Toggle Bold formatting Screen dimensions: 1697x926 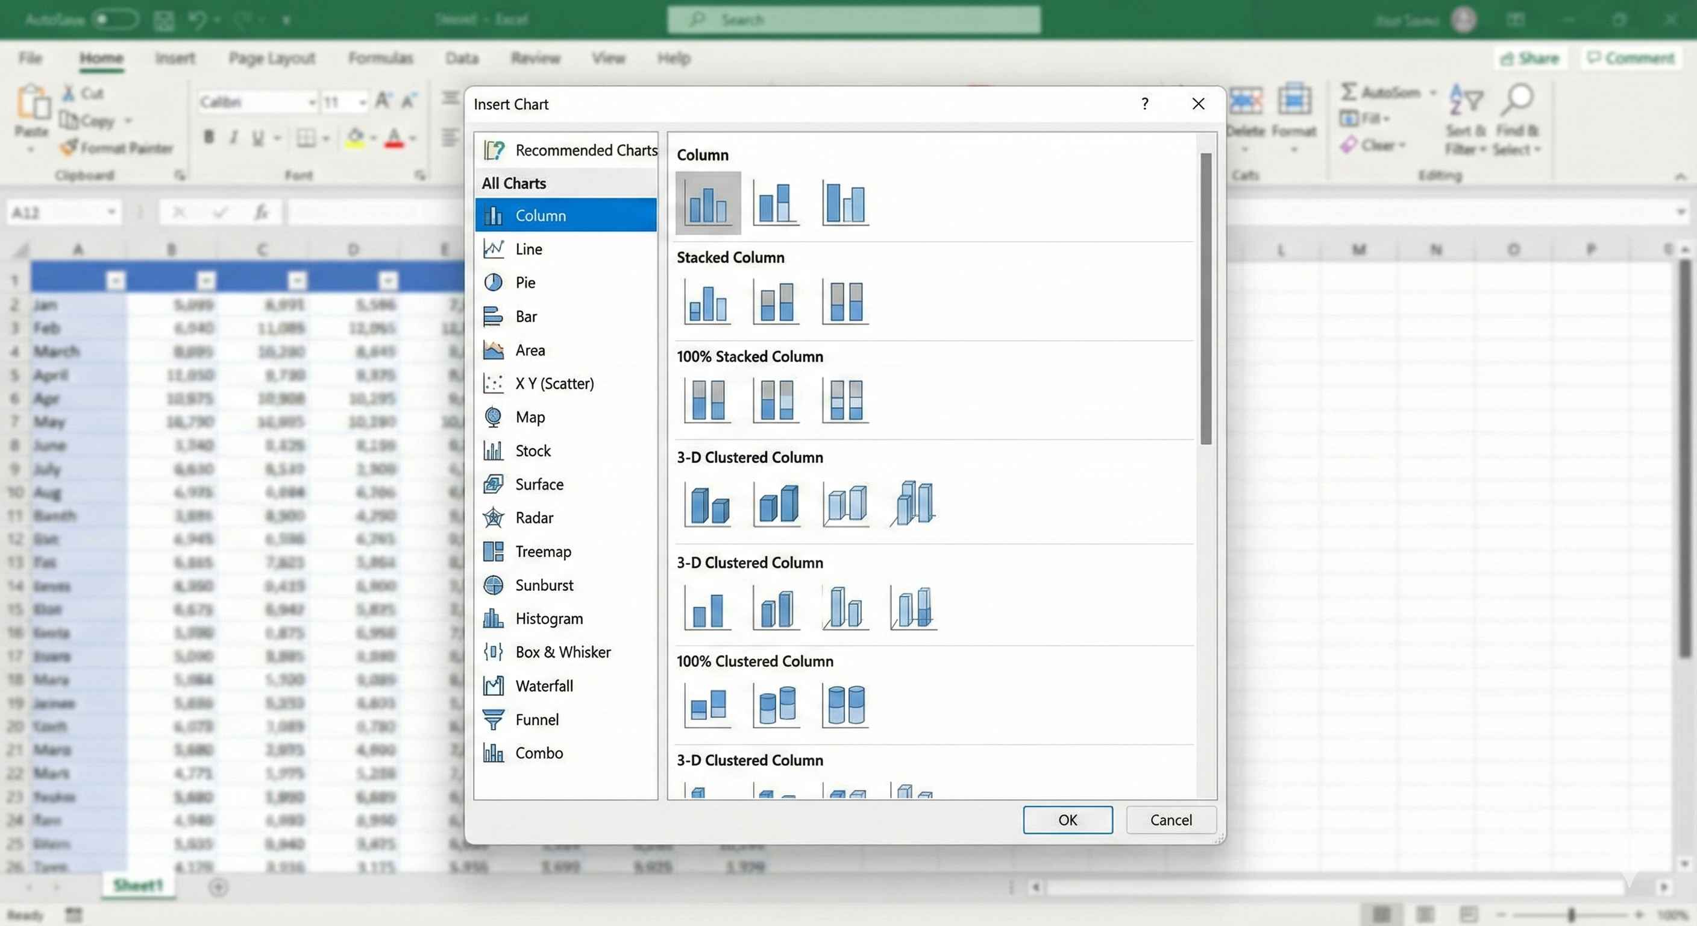210,137
